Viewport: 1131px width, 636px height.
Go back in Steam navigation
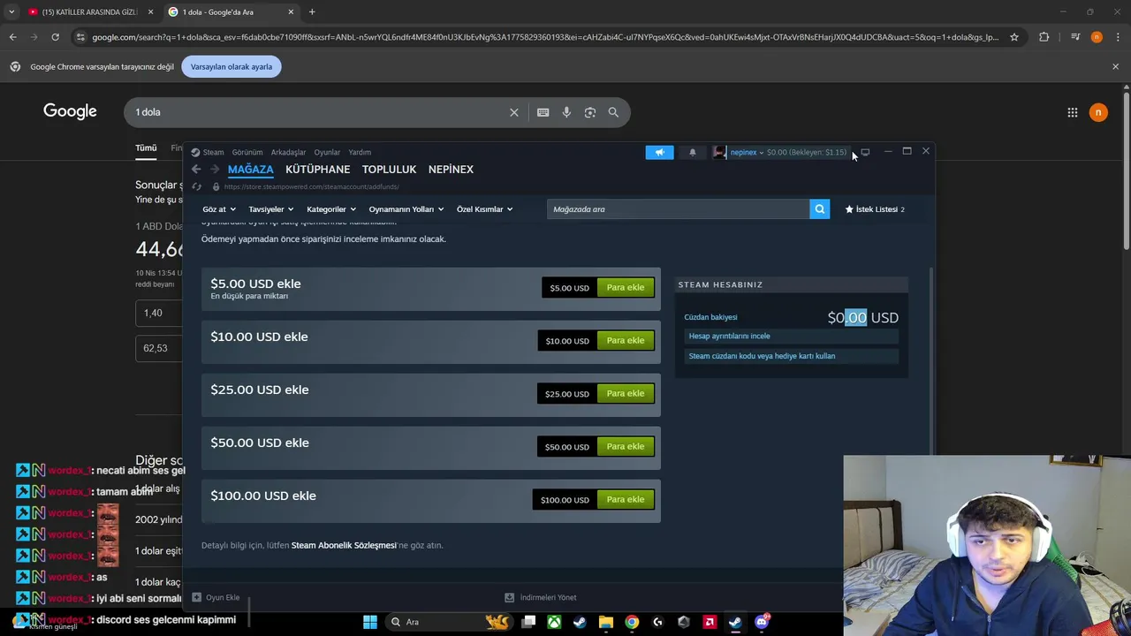click(196, 170)
